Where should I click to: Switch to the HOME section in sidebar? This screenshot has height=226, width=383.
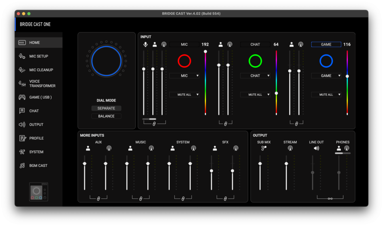tap(39, 42)
